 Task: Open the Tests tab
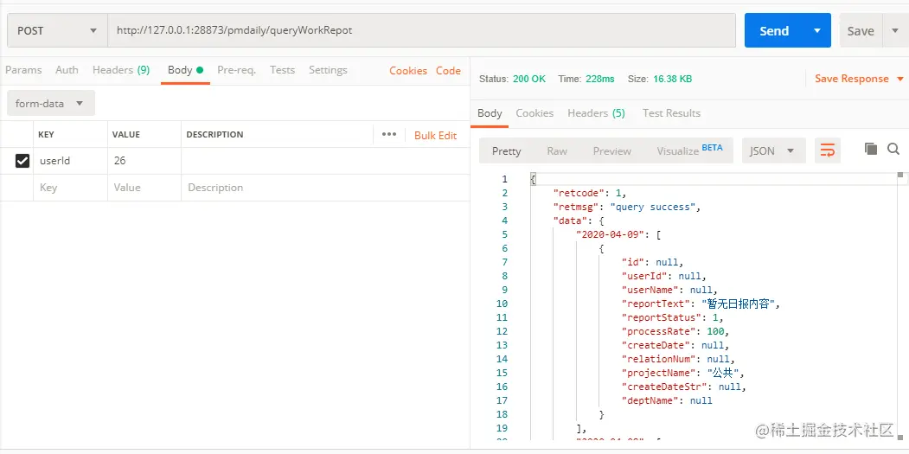click(282, 70)
